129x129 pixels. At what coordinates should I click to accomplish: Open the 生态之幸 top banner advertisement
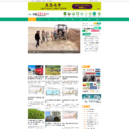tap(64, 6)
